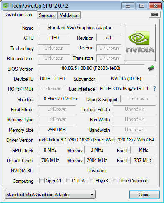Select the Graphics Card tab
Image resolution: width=164 pixels, height=203 pixels.
tap(20, 15)
